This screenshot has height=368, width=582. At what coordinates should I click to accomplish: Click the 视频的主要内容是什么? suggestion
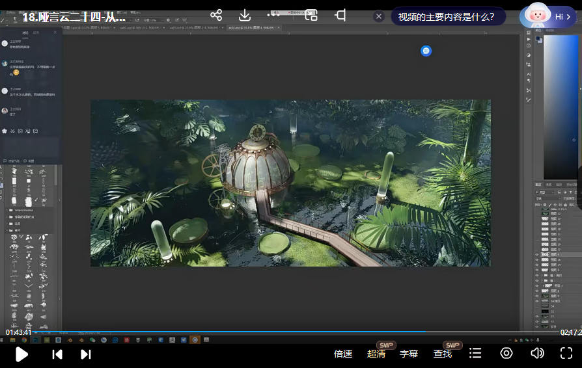coord(446,17)
